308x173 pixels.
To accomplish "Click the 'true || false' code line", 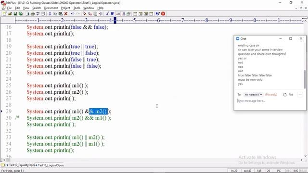I will 63,53.
